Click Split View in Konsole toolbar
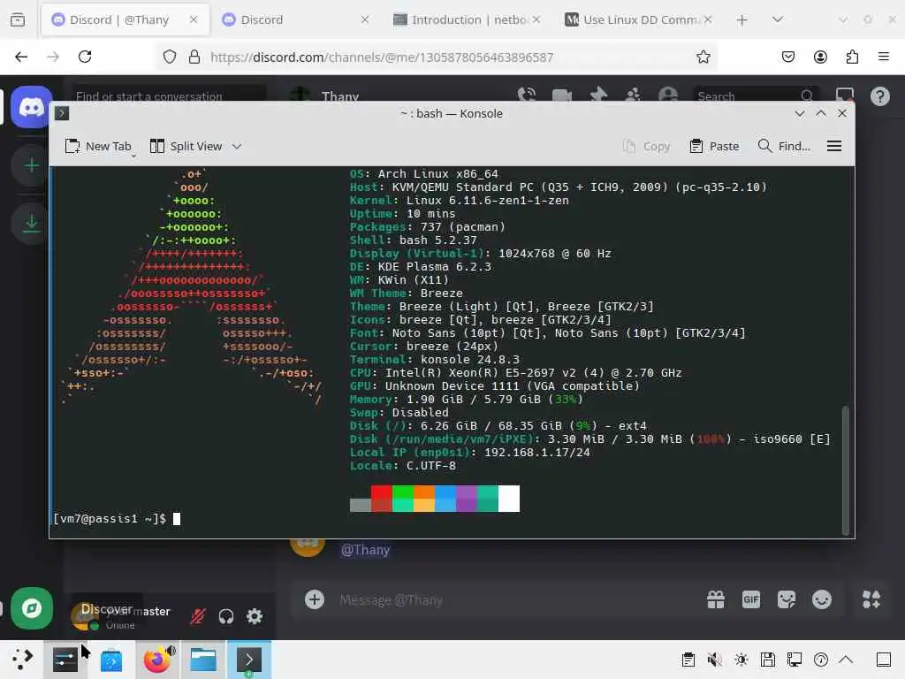Image resolution: width=905 pixels, height=679 pixels. tap(186, 146)
